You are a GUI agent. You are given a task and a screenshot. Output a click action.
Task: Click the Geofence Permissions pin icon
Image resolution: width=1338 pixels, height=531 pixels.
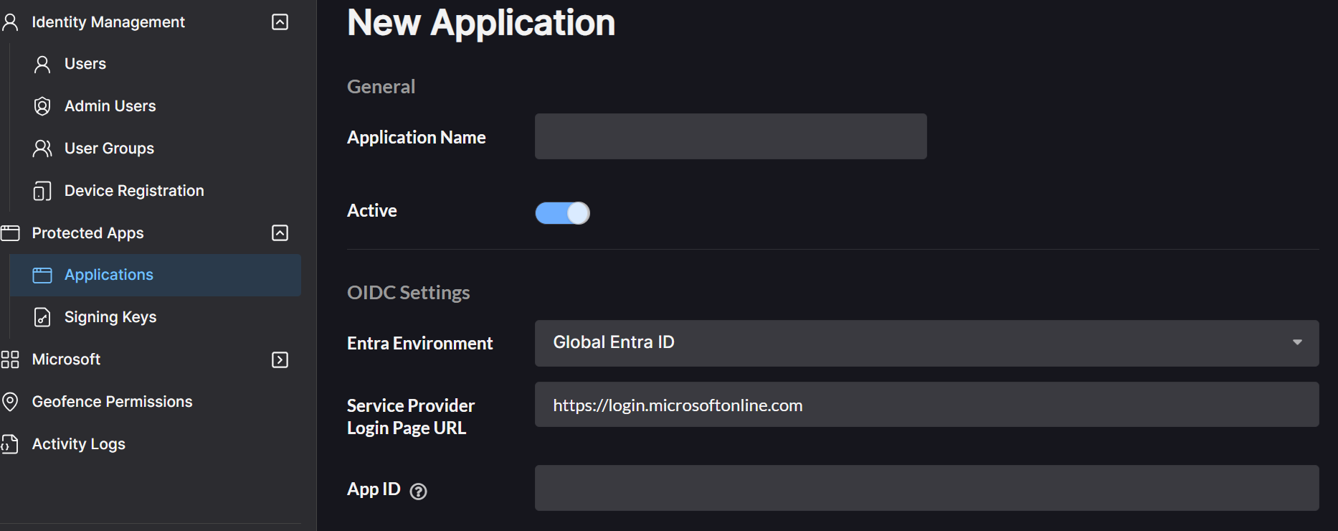(x=10, y=402)
